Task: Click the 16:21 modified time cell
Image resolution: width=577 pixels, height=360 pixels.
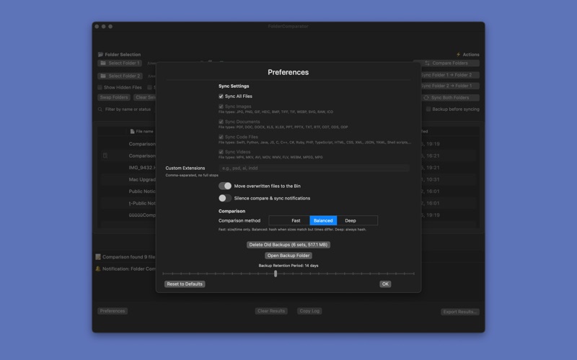Action: (x=431, y=156)
